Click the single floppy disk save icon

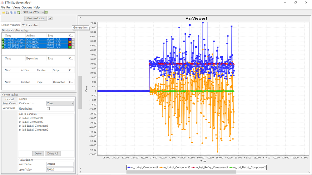tap(15, 12)
